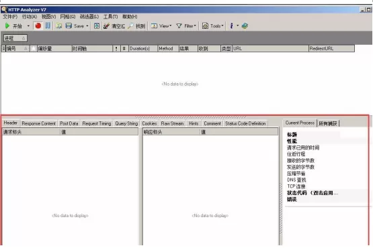Switch to the Status Code Definition tab
Screen dimensions: 373x248
pos(245,123)
